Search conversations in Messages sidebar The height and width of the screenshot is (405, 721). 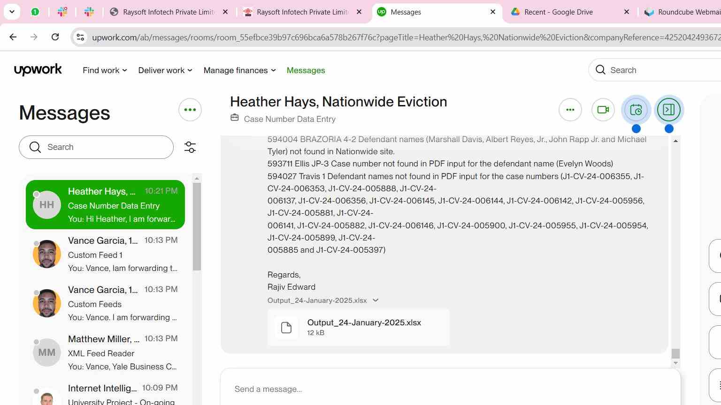[96, 147]
